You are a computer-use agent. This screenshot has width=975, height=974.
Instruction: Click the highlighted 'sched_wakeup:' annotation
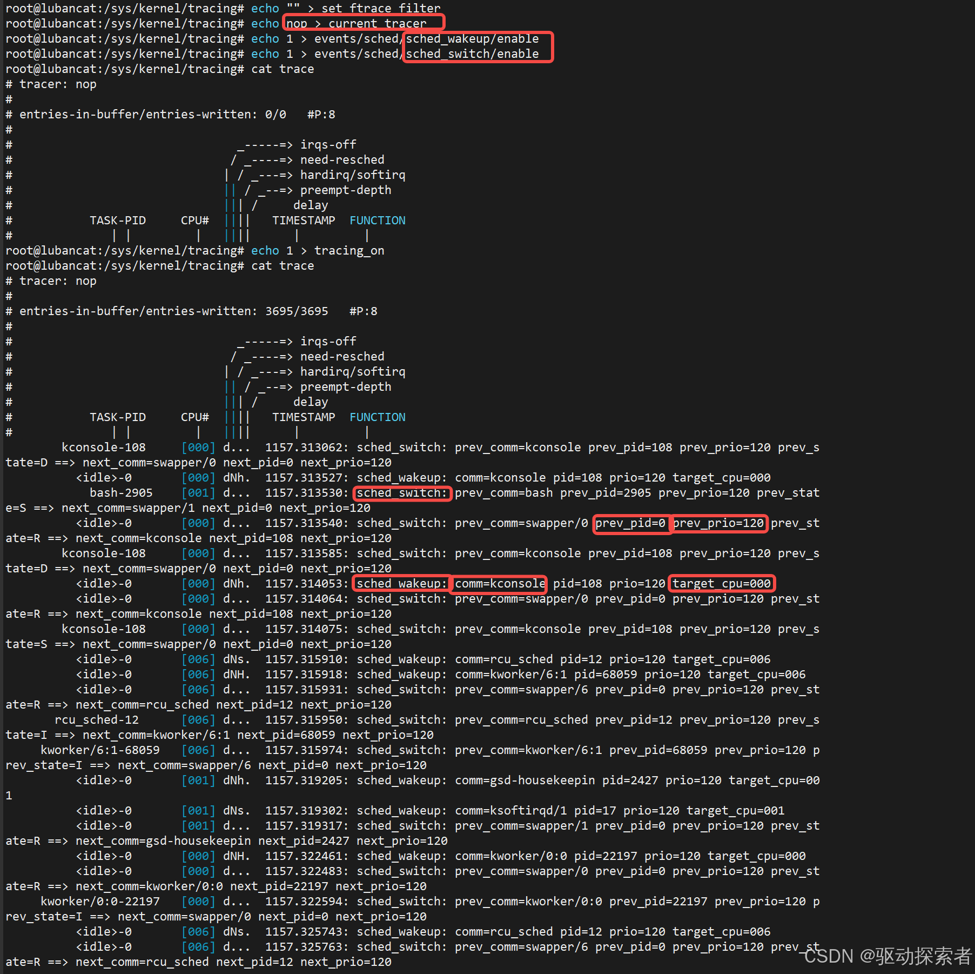[x=401, y=583]
